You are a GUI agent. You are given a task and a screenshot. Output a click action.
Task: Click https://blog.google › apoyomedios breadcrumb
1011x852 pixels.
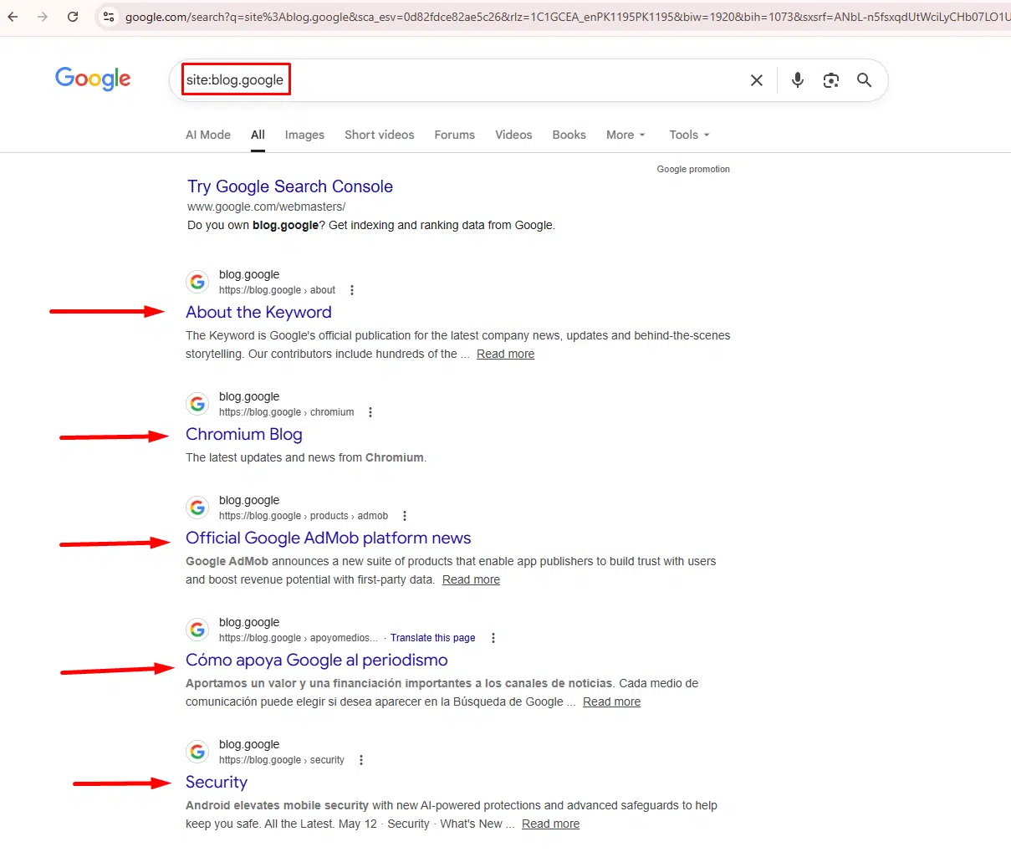[298, 638]
